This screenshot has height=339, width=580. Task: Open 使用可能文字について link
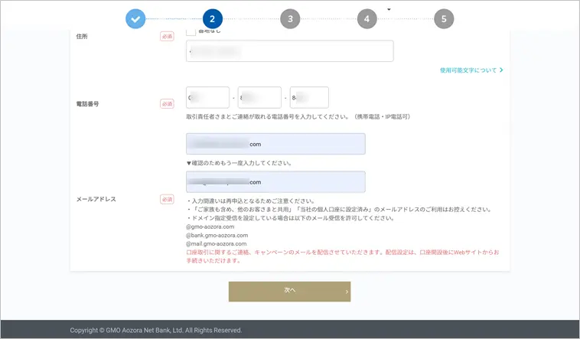468,70
